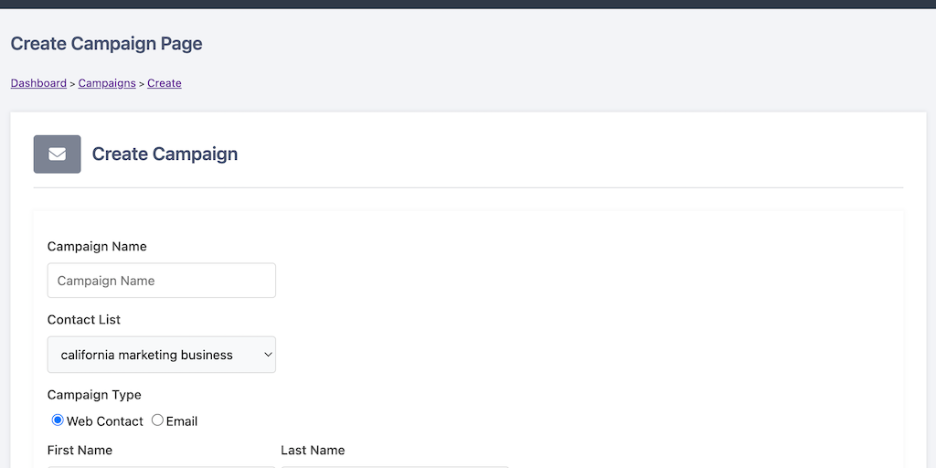Screen dimensions: 936x468
Task: Click the Create Campaign Page title
Action: click(x=106, y=44)
